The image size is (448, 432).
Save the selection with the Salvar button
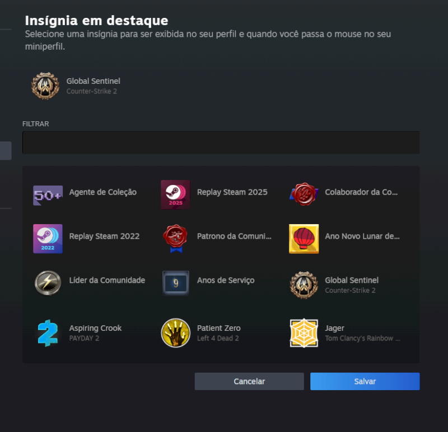coord(365,381)
